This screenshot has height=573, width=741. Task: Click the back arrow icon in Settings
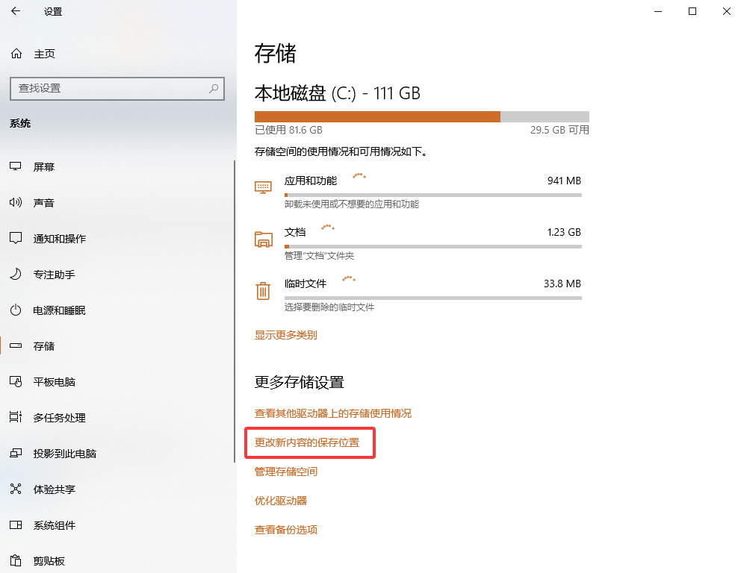point(16,11)
